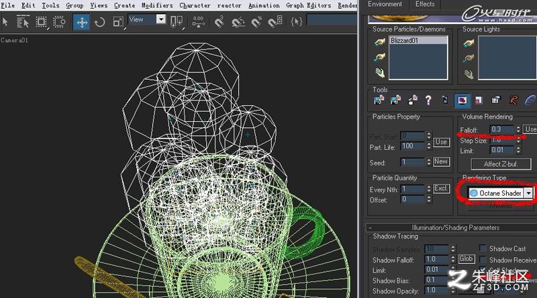Click the Use button beside Part. Life
The image size is (537, 298).
(441, 142)
